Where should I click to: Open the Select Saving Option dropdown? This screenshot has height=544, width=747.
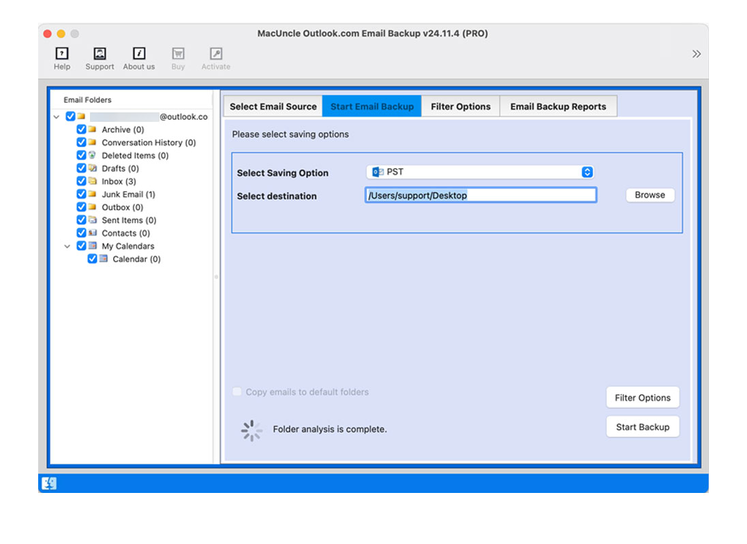480,172
